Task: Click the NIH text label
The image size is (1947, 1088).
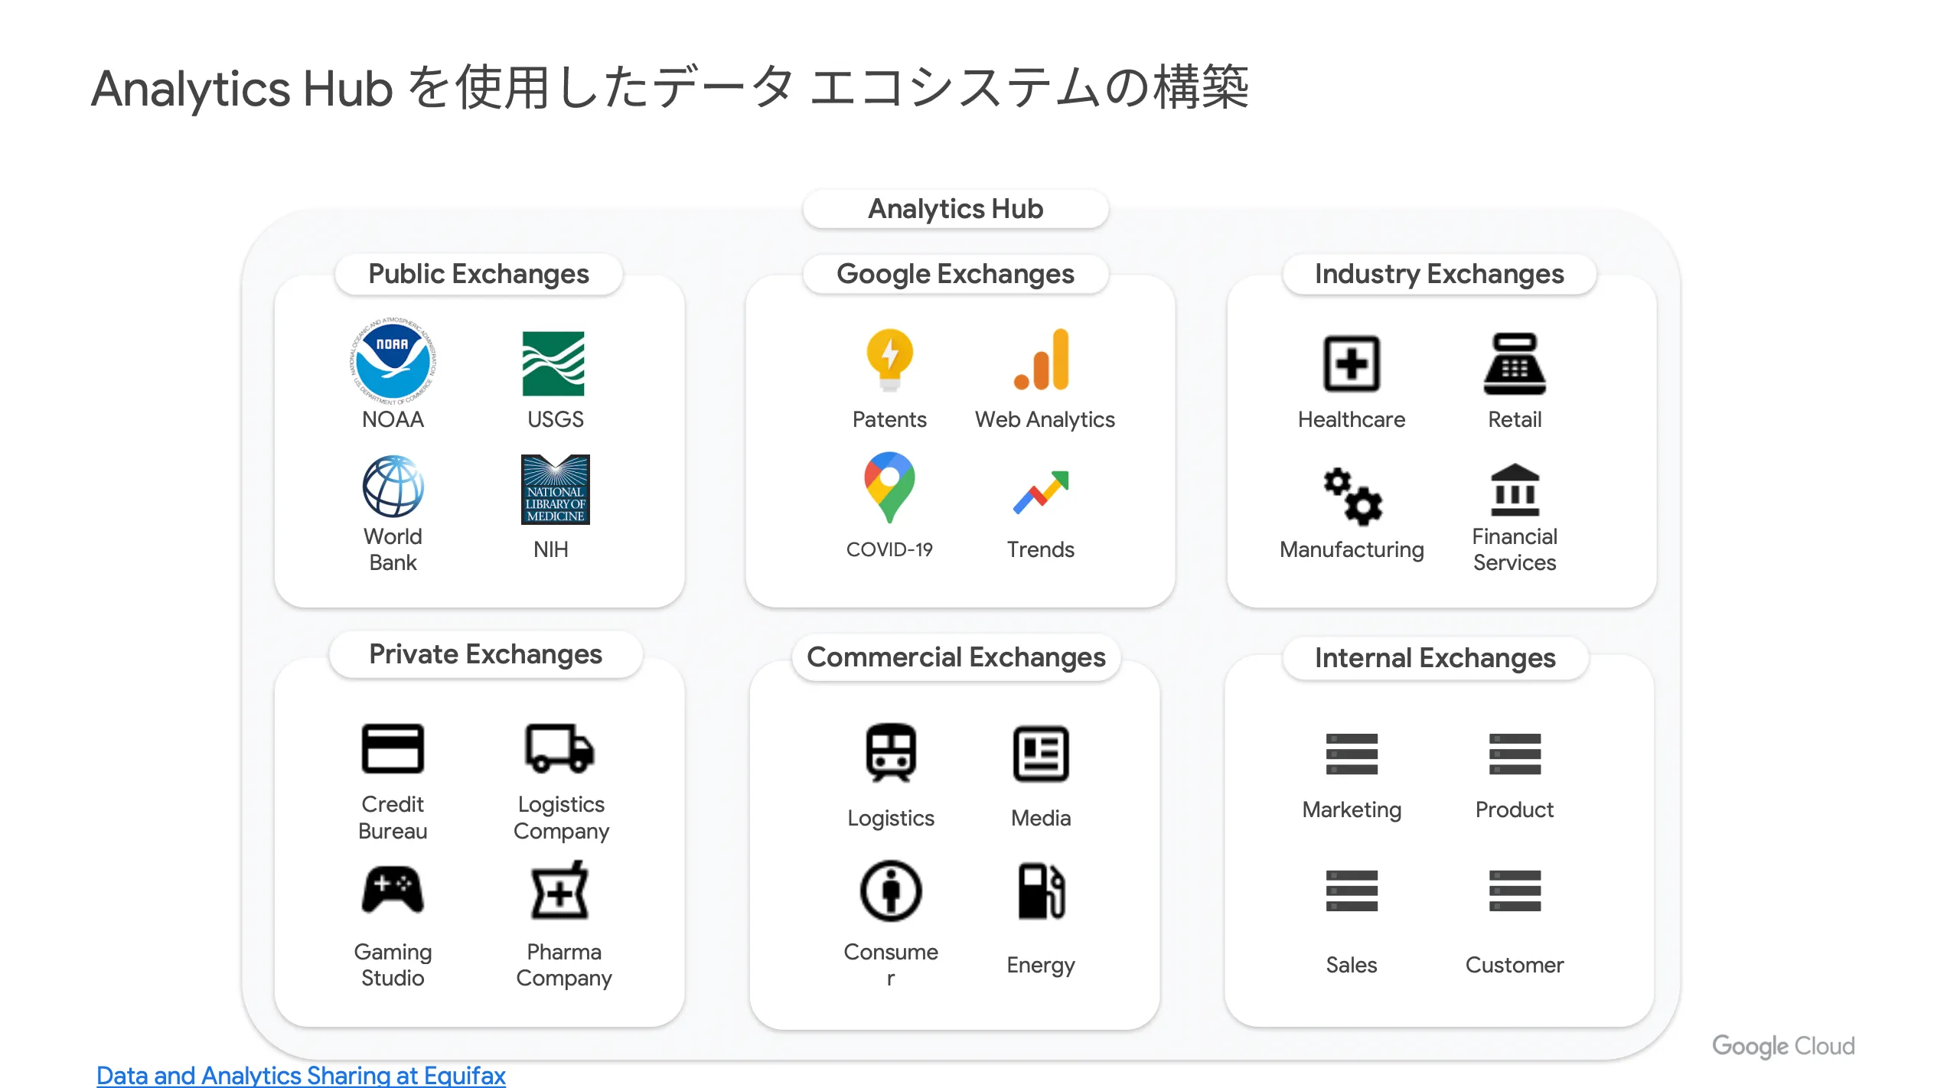Action: click(551, 549)
